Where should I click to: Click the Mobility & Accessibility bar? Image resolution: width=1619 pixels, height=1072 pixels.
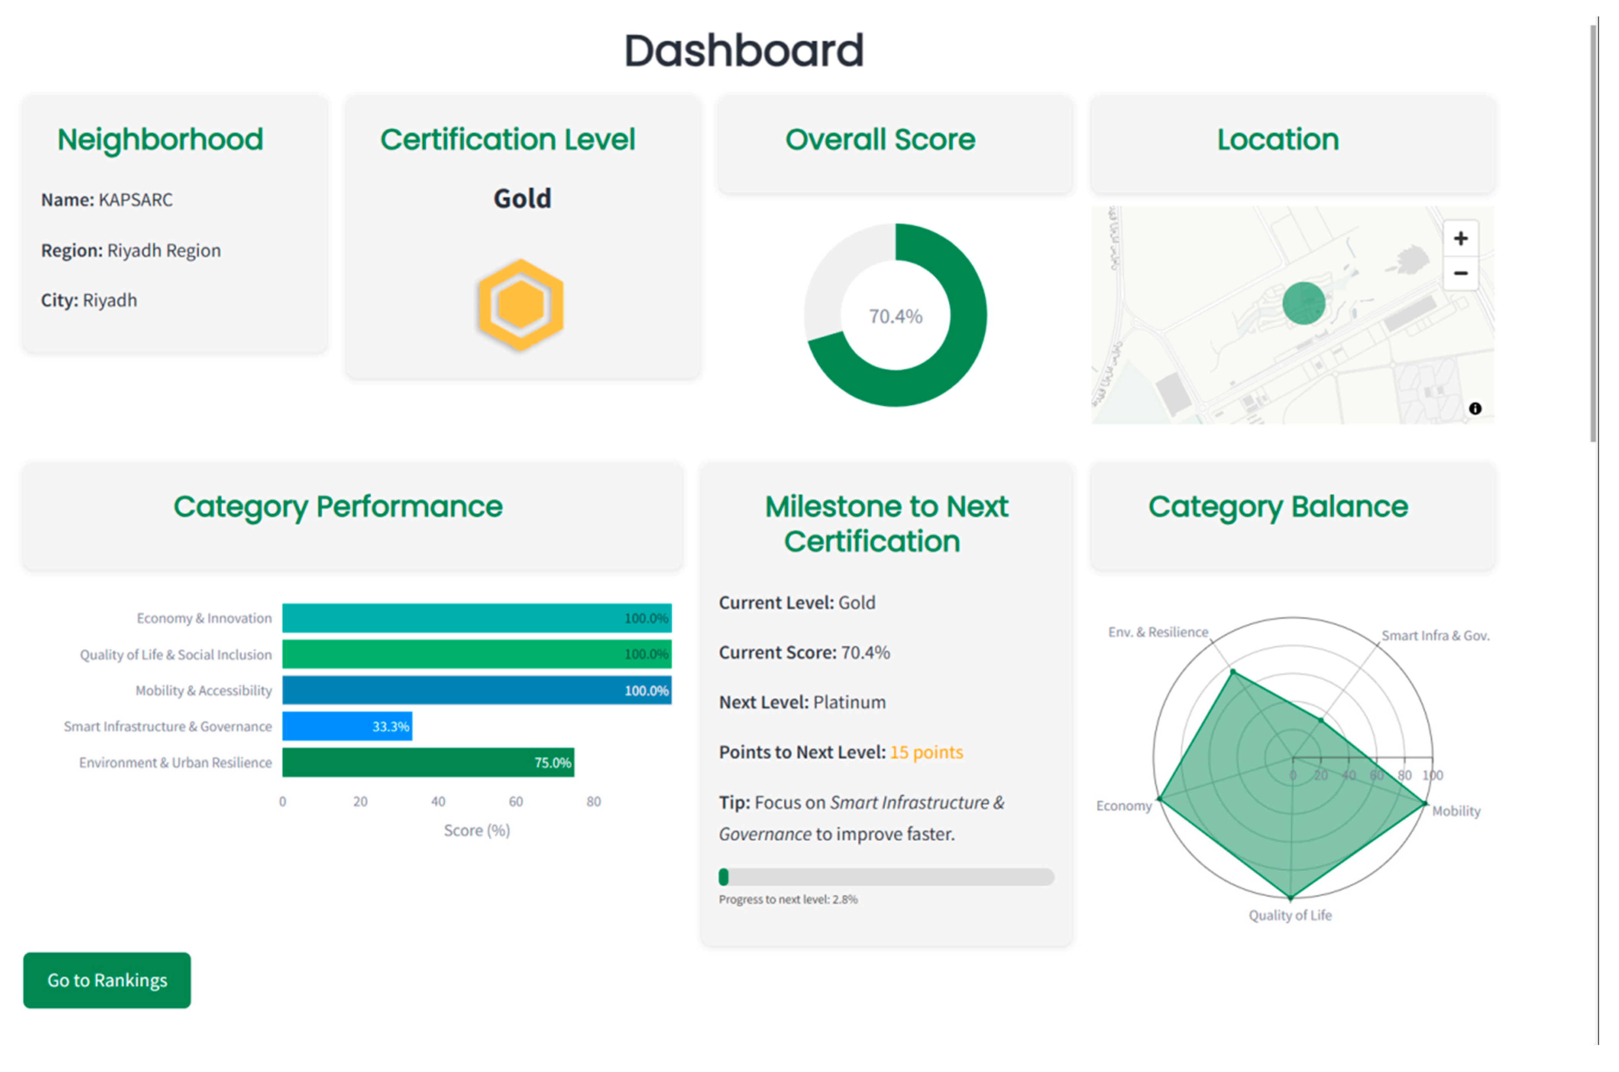coord(476,691)
